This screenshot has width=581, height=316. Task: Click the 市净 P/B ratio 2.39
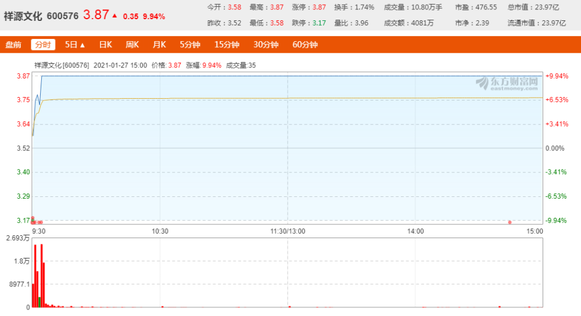[x=482, y=23]
